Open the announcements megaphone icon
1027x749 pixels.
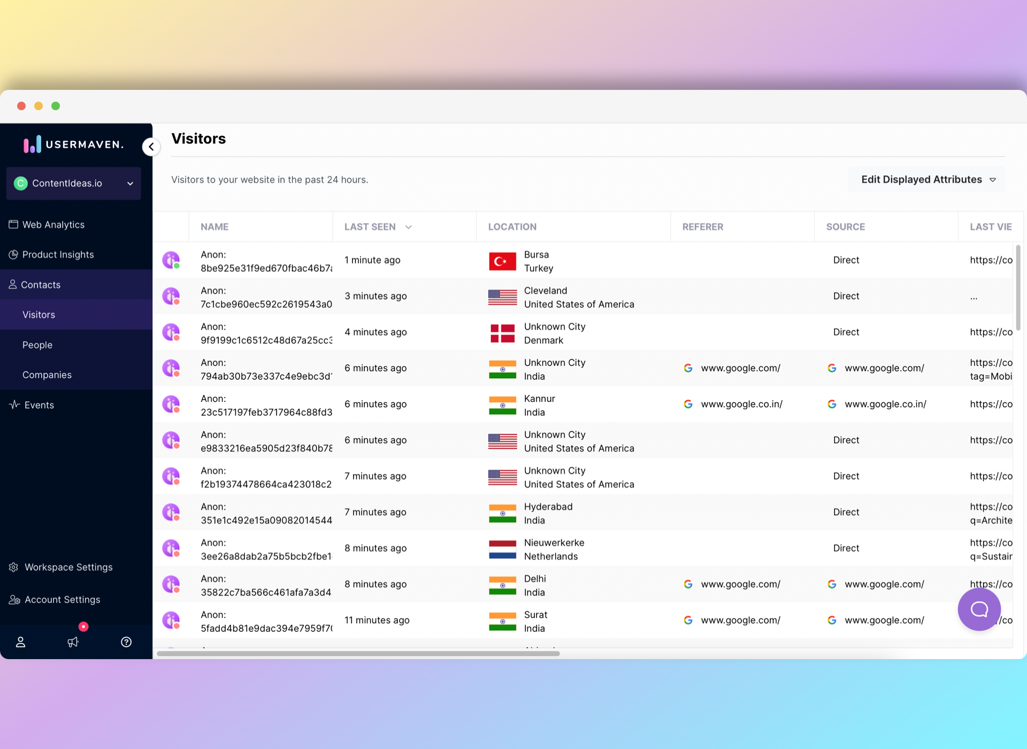pyautogui.click(x=73, y=642)
